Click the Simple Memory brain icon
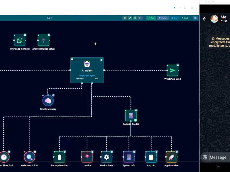The image size is (230, 172). pos(48,101)
